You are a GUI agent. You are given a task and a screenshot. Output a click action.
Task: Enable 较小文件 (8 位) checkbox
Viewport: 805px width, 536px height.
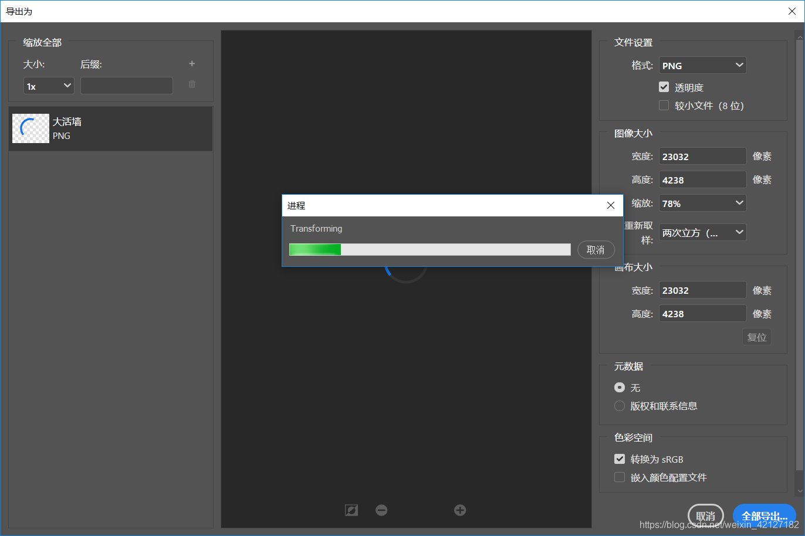(664, 105)
